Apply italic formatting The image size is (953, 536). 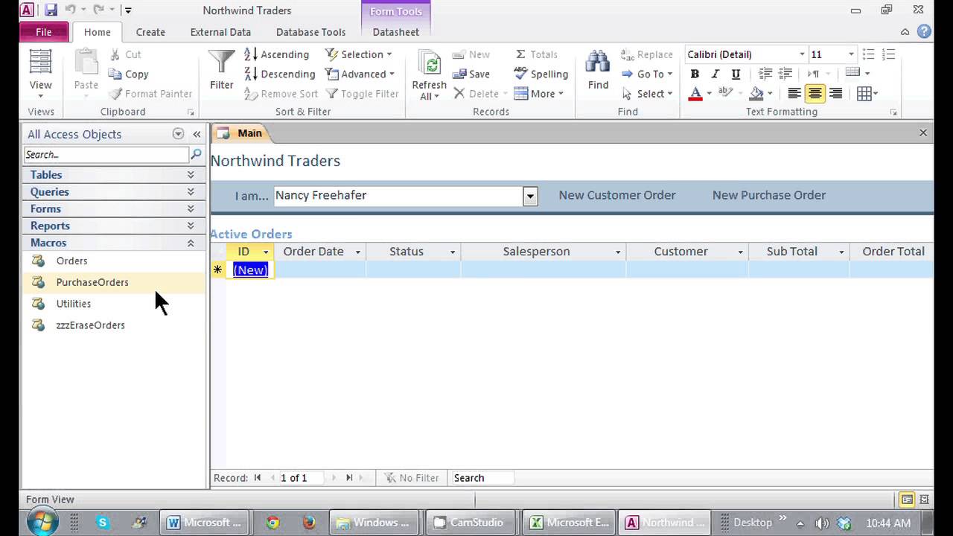715,74
